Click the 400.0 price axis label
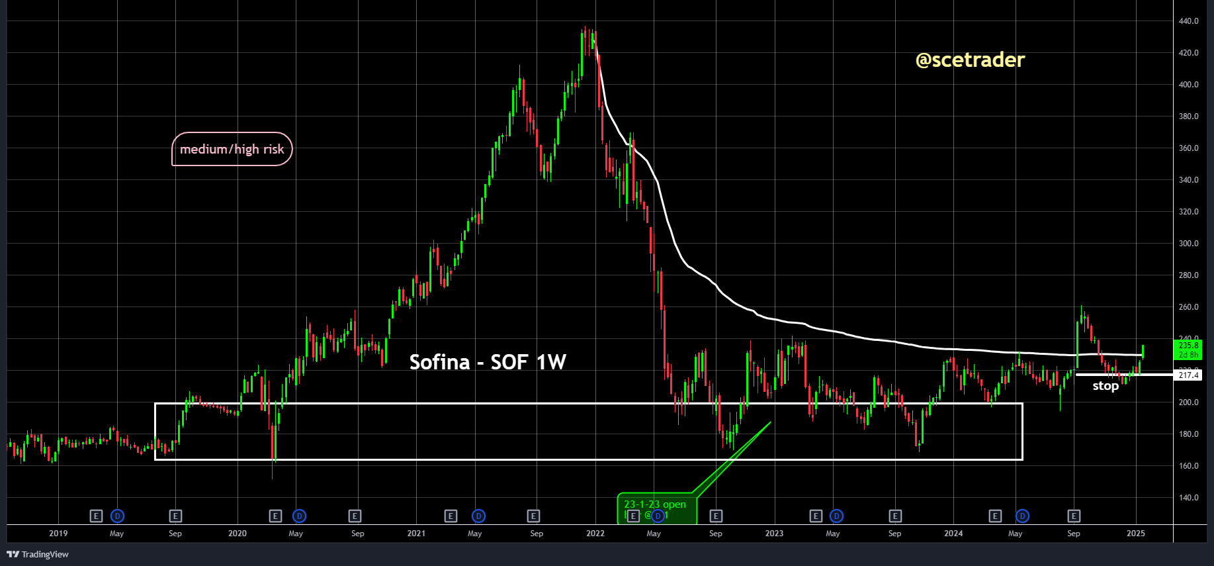This screenshot has width=1214, height=566. click(1188, 85)
